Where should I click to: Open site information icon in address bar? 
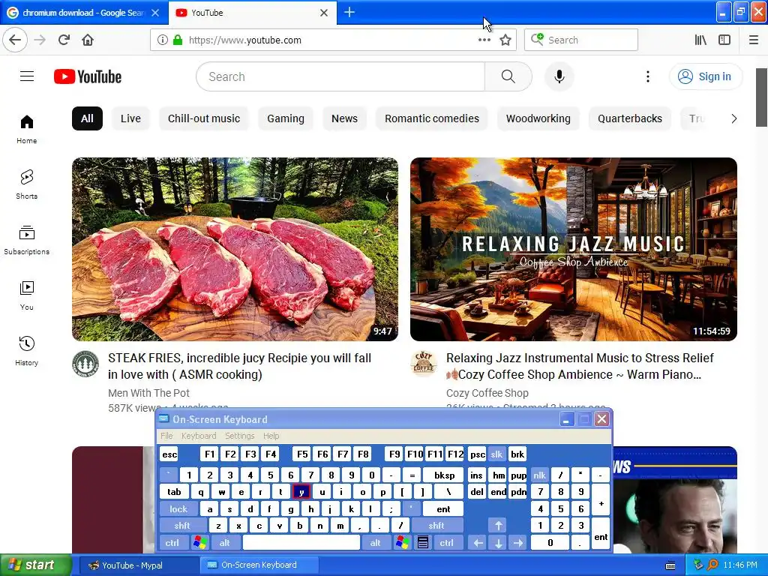pos(162,40)
